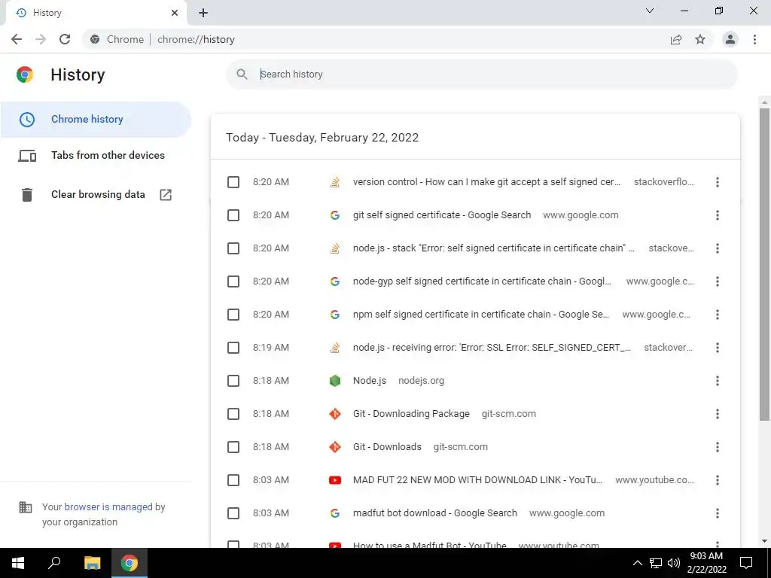Click the browser back arrow
Screen dimensions: 771x578
17,39
